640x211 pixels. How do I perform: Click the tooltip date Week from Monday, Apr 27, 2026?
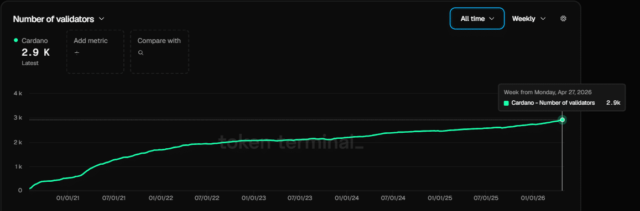pyautogui.click(x=548, y=93)
